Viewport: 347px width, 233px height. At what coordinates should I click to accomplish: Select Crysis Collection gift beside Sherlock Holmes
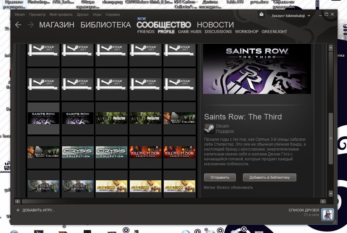point(78,152)
